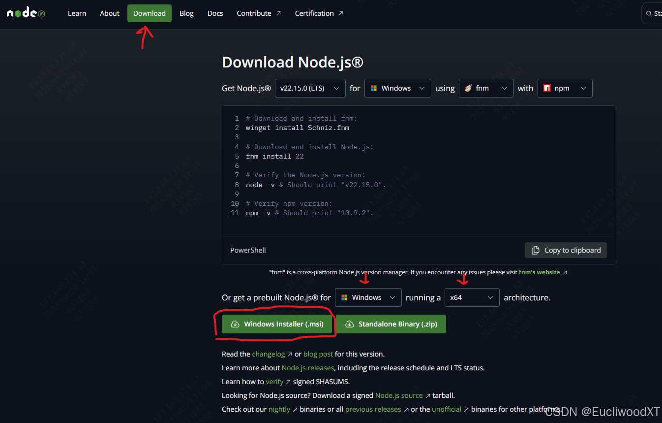The height and width of the screenshot is (423, 662).
Task: Open the Windows platform dropdown in the Get Node.js row
Action: tap(397, 88)
